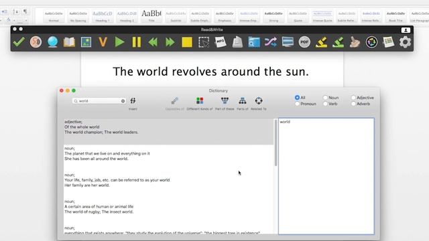This screenshot has height=241, width=429.
Task: Click Different Kinds of icon
Action: 200,100
